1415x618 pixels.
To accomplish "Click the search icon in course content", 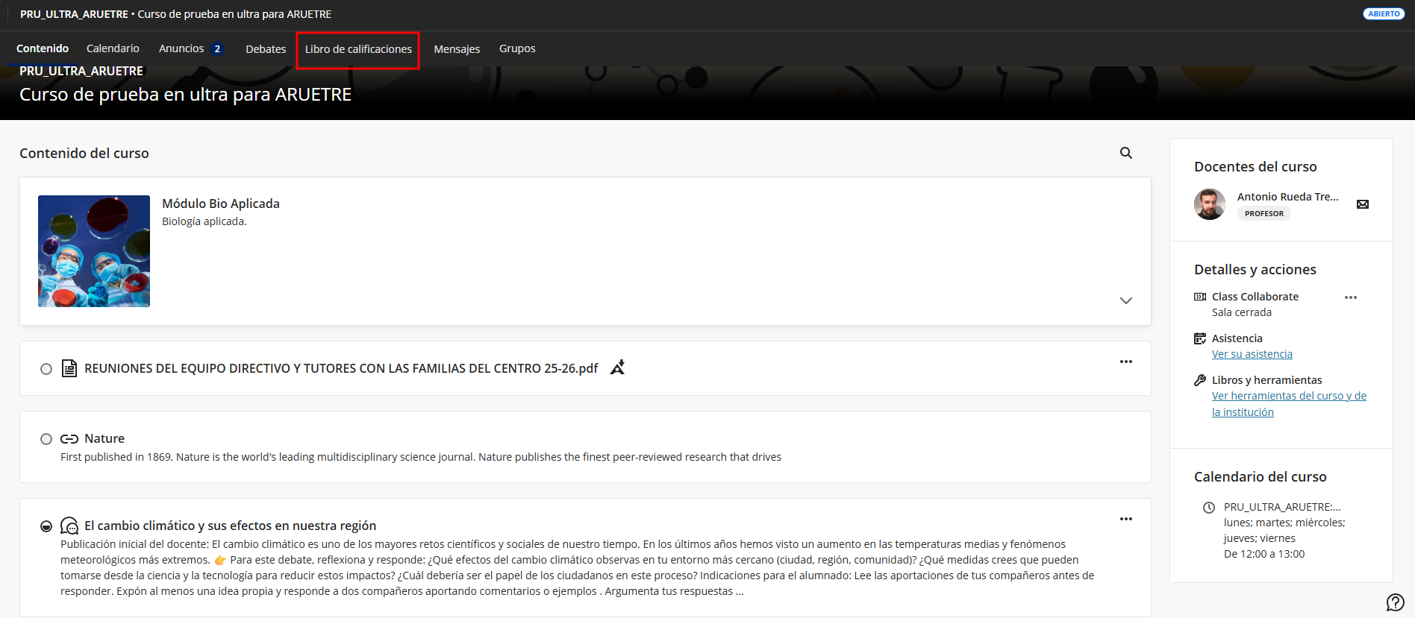I will pos(1126,153).
